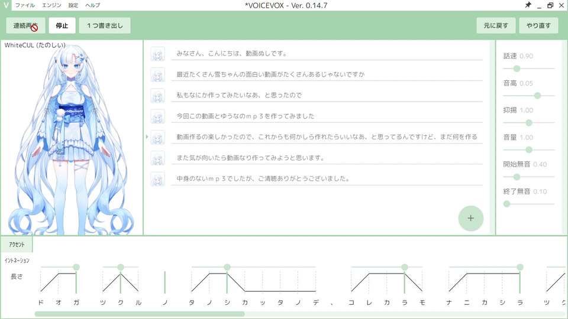This screenshot has width=568, height=319.
Task: Switch to the 長さ tab
Action: 17,276
